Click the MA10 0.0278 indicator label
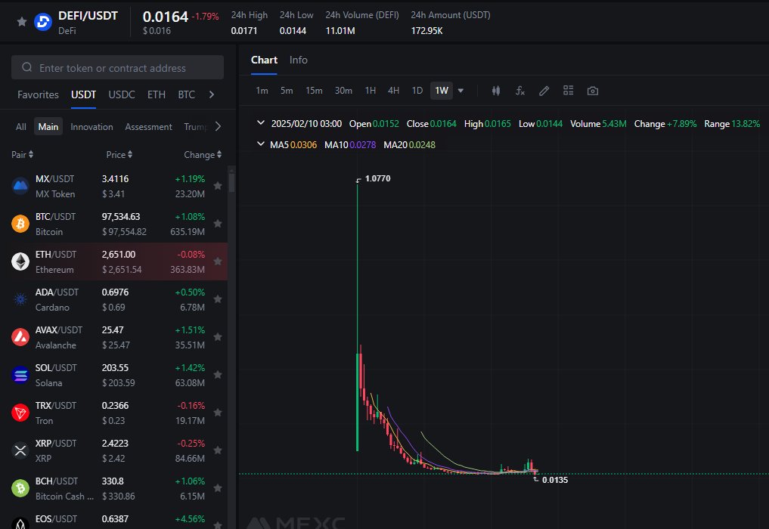769x529 pixels. pyautogui.click(x=349, y=144)
